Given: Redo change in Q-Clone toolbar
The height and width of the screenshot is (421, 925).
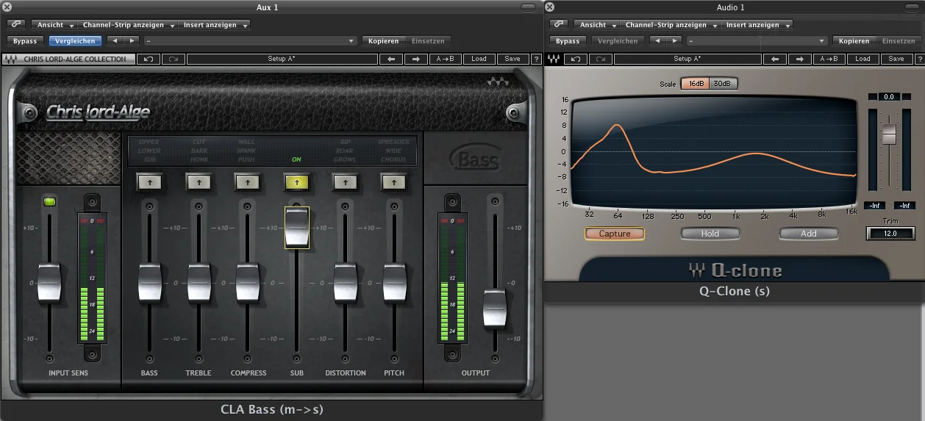Looking at the screenshot, I should pos(601,59).
